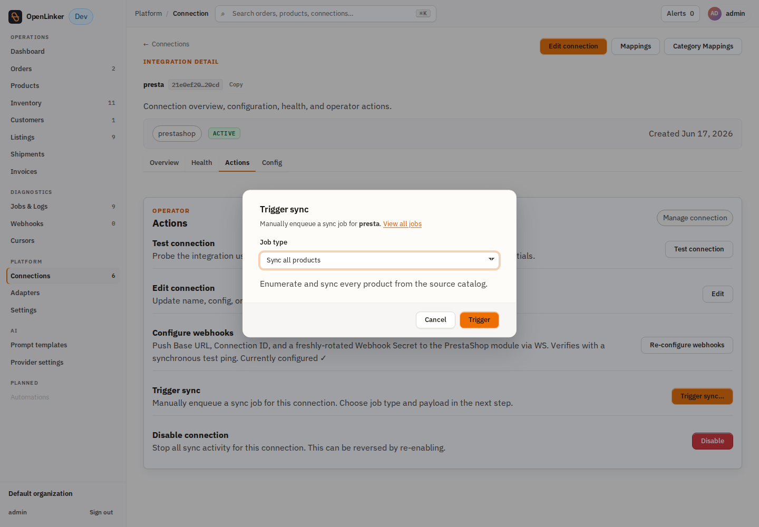Screen dimensions: 759x527
Task: Open Listings in the sidebar
Action: 63,138
